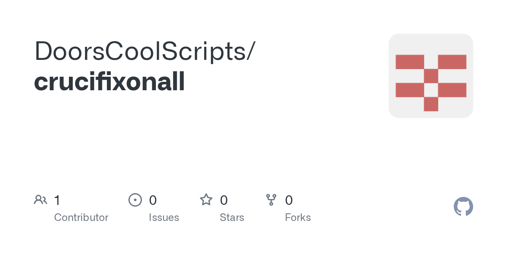Click the GitHub Octocat logo
Screen dimensions: 507x253
click(463, 207)
